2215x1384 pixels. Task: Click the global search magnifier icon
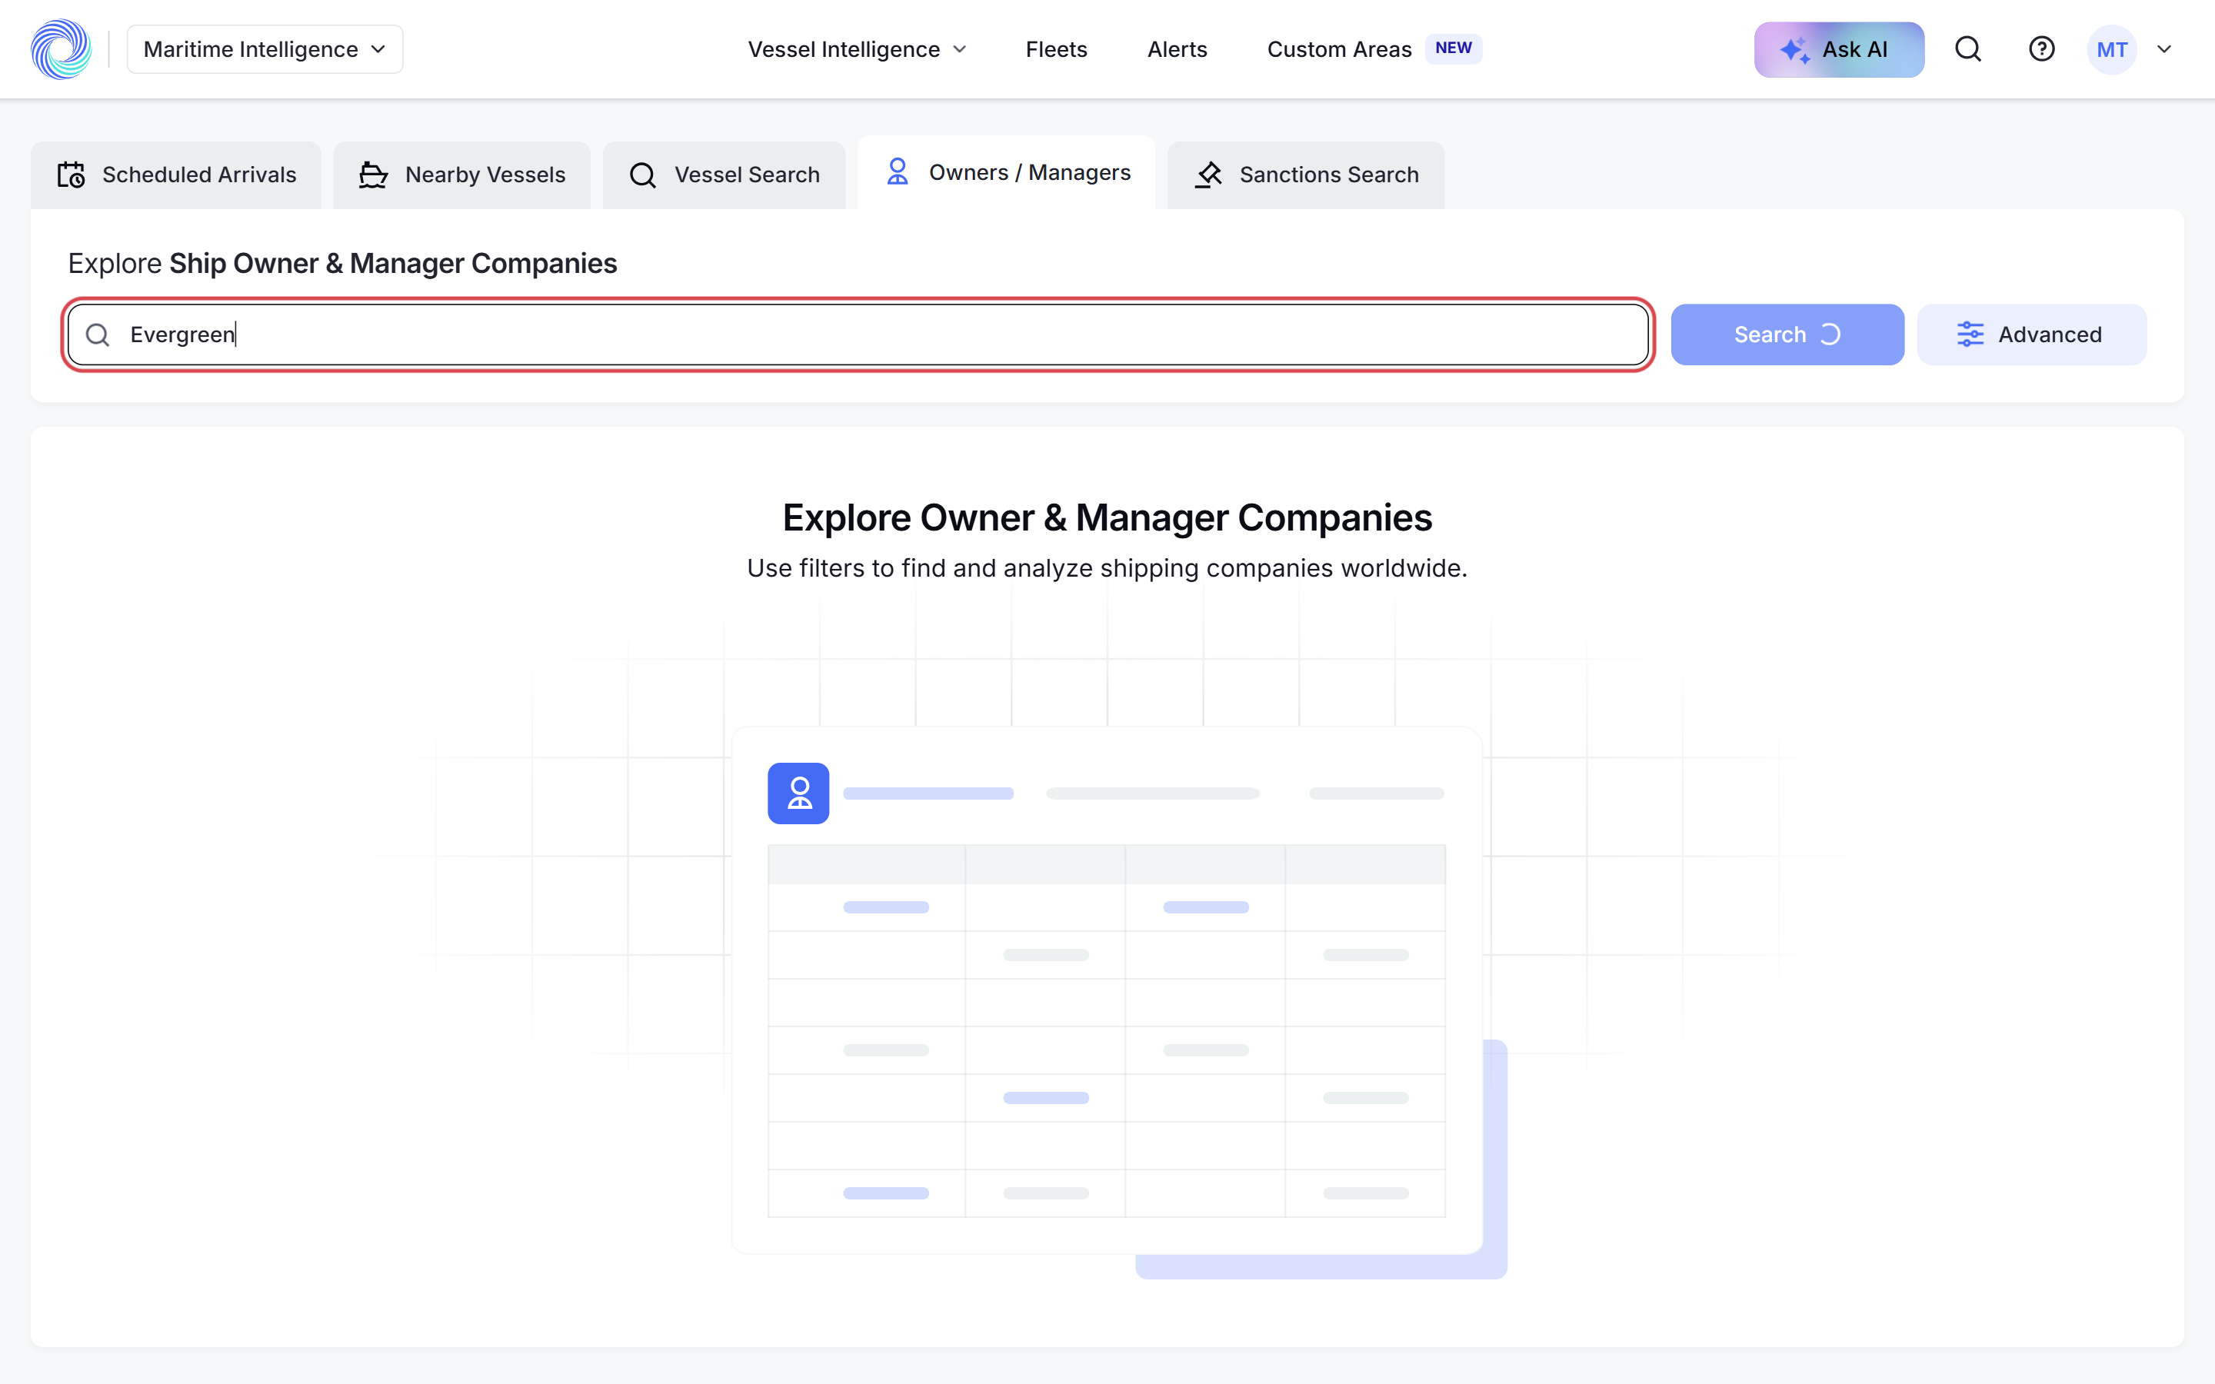pyautogui.click(x=1968, y=49)
